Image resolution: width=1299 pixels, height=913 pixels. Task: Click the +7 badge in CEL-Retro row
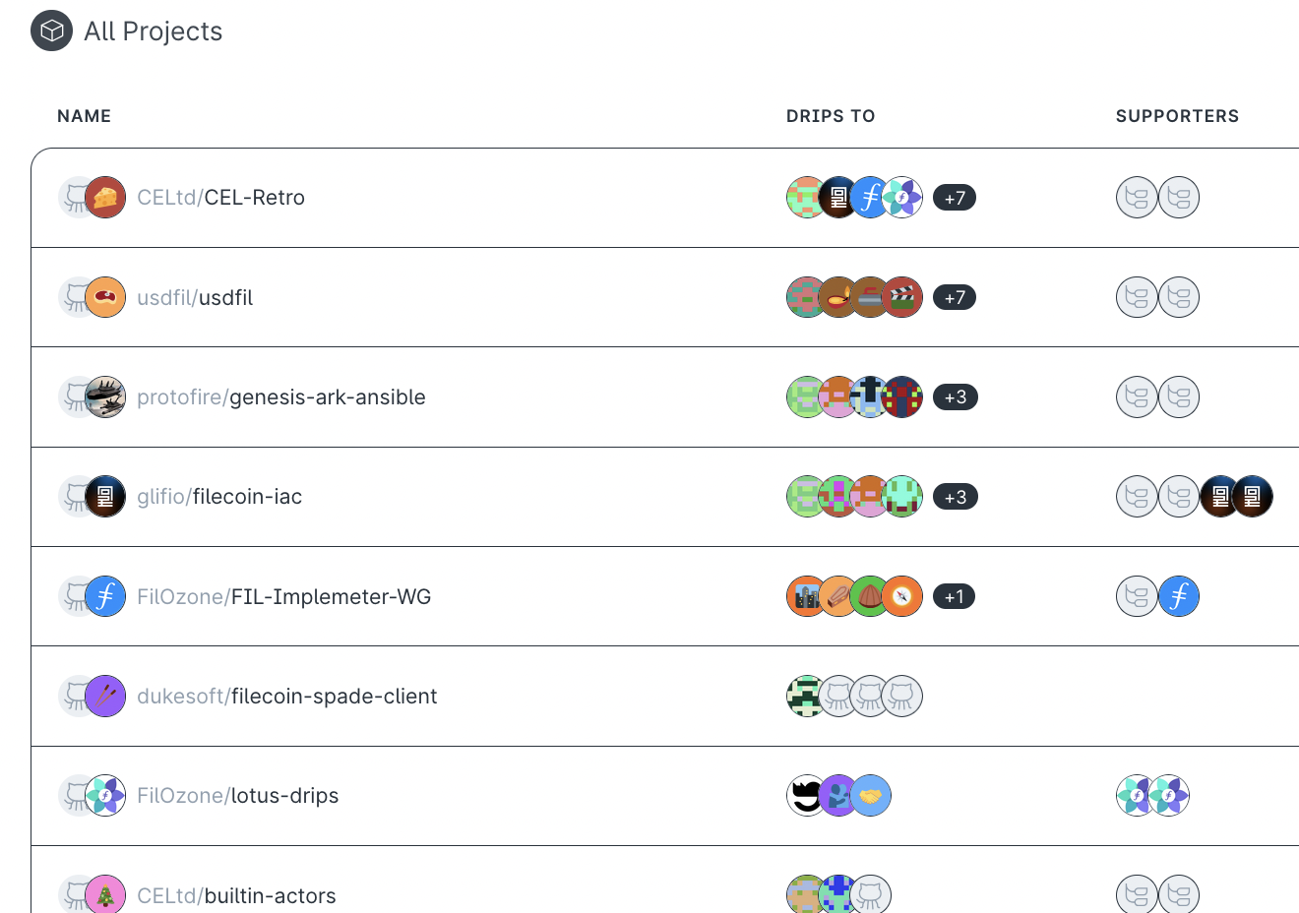coord(955,198)
